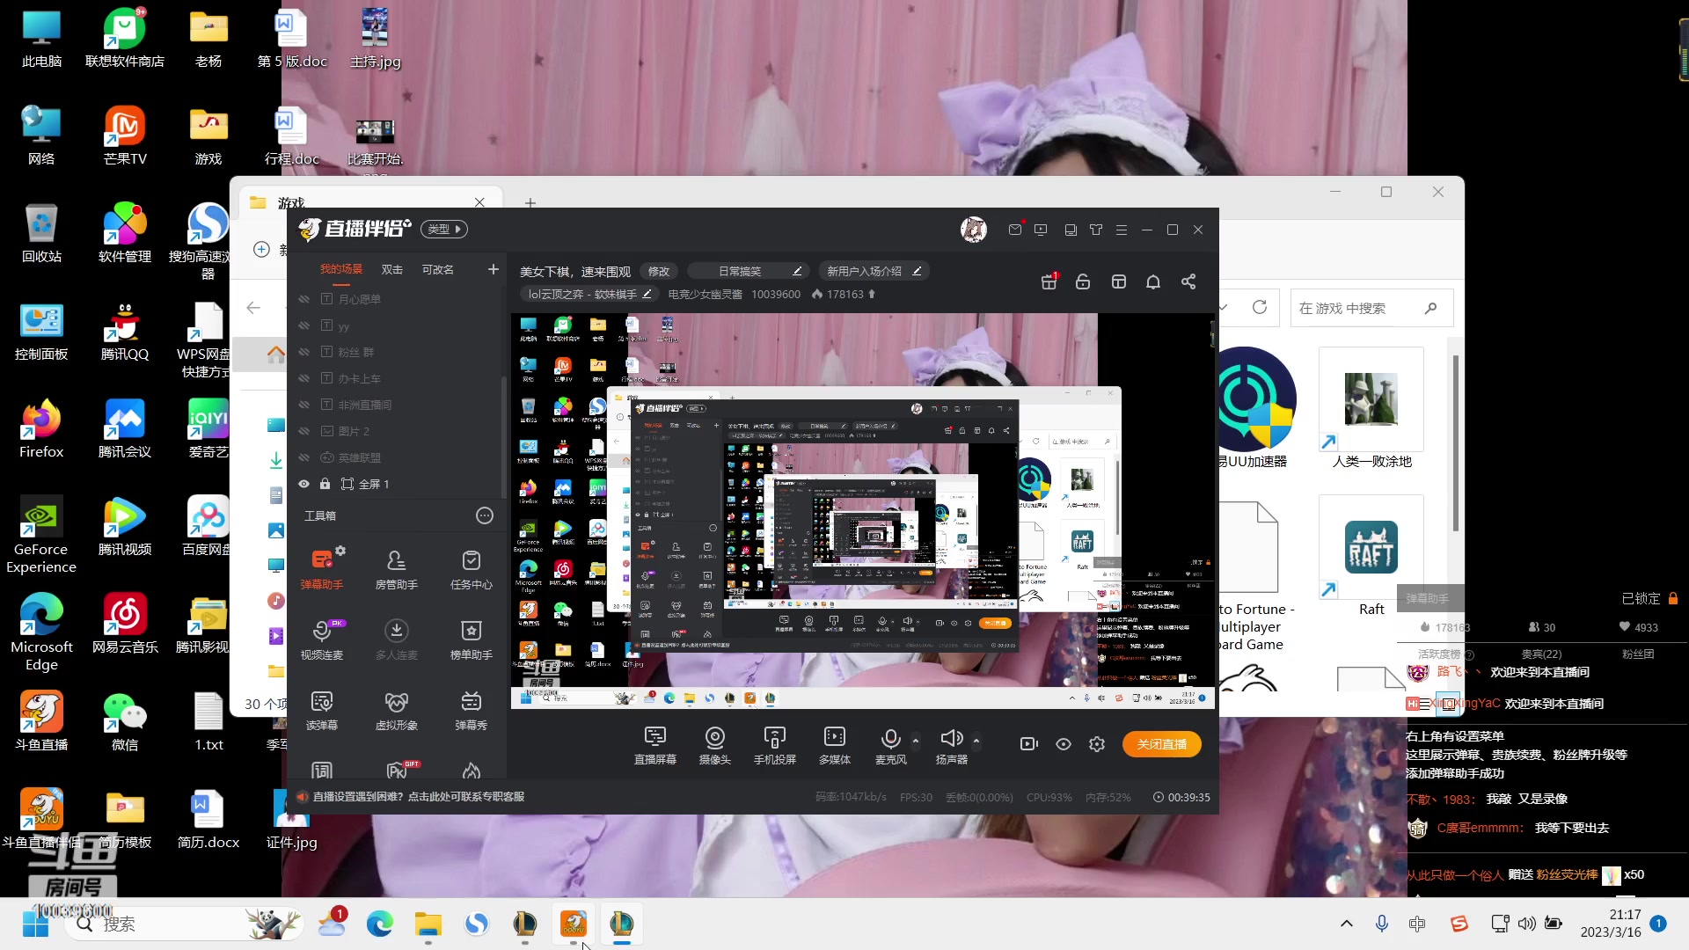The height and width of the screenshot is (950, 1689).
Task: Switch to 我的场景 scene tab
Action: pyautogui.click(x=341, y=269)
